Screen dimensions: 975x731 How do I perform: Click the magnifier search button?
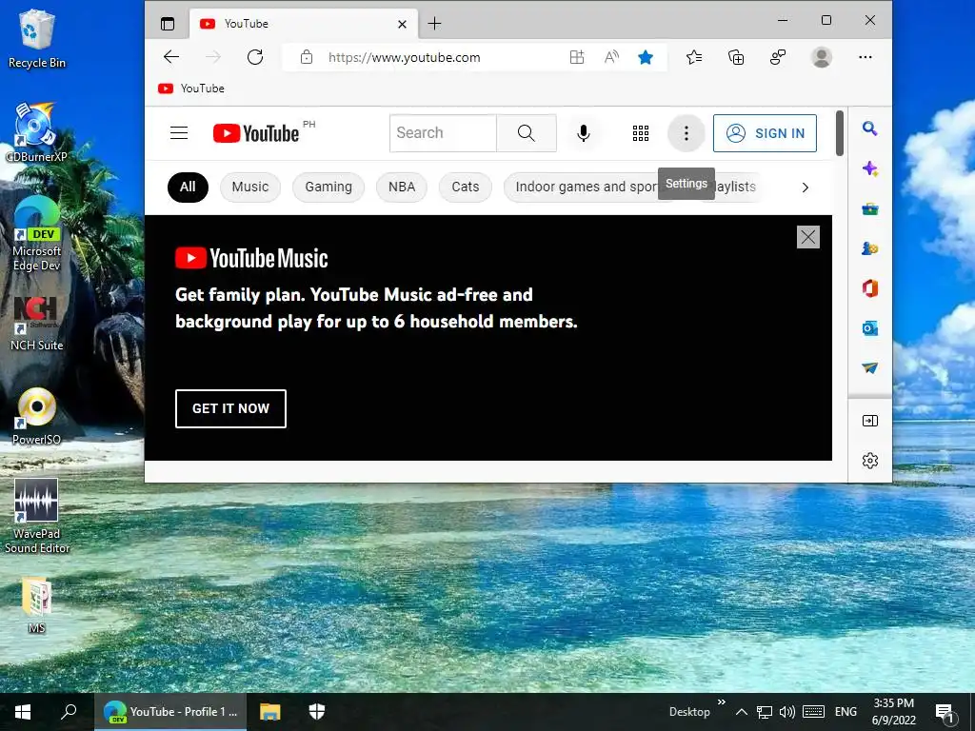pos(526,133)
